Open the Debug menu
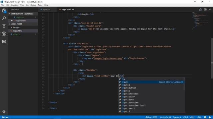Image resolution: width=213 pixels, height=119 pixels. coord(33,5)
